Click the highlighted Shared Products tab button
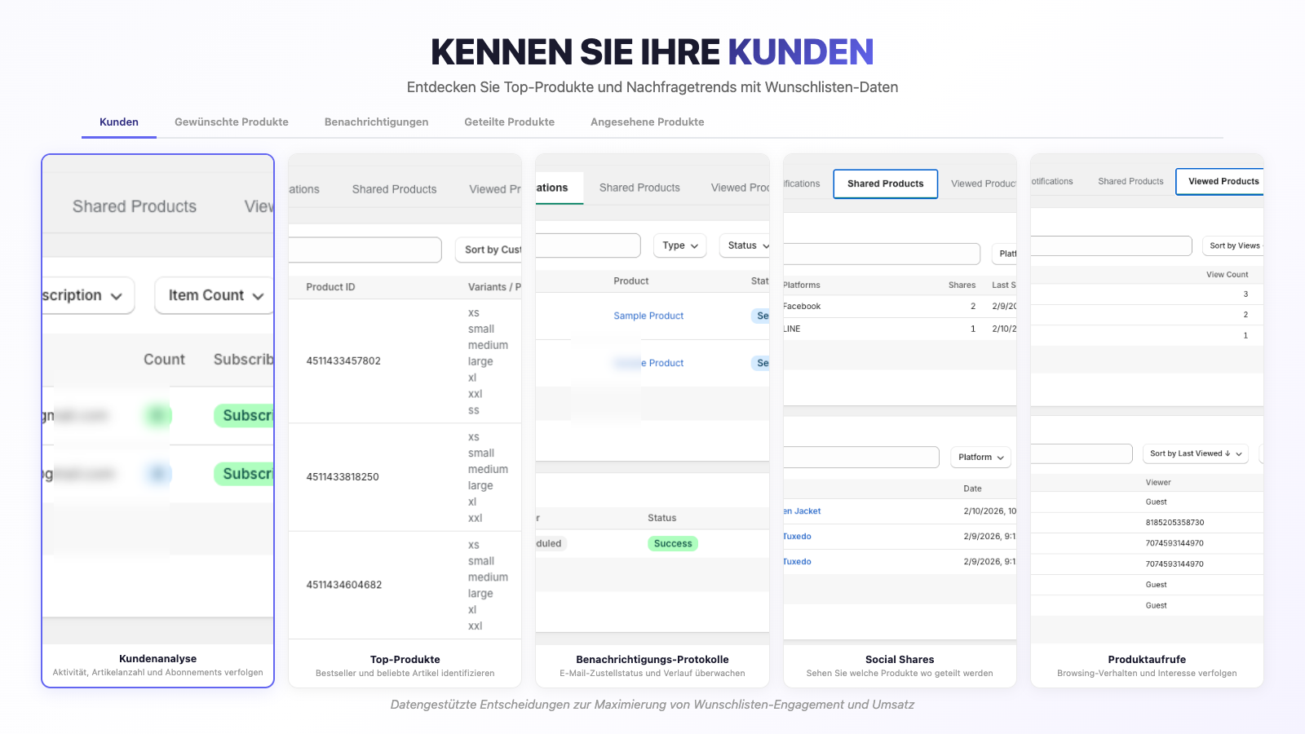The height and width of the screenshot is (734, 1305). tap(885, 184)
